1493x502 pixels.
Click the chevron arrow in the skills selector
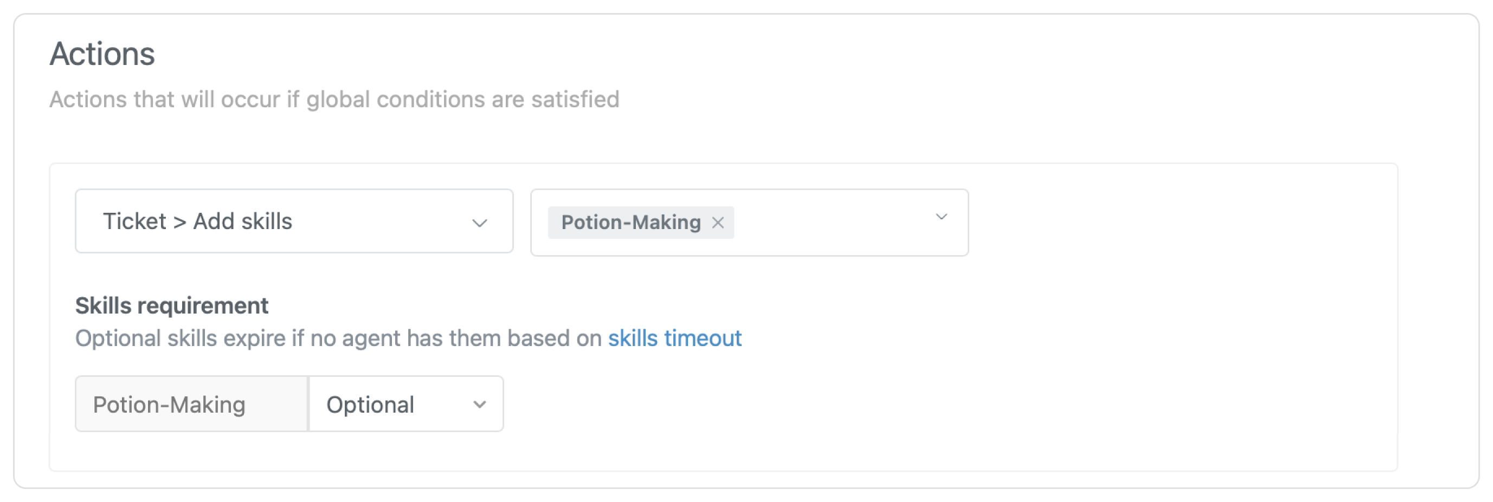pyautogui.click(x=941, y=217)
